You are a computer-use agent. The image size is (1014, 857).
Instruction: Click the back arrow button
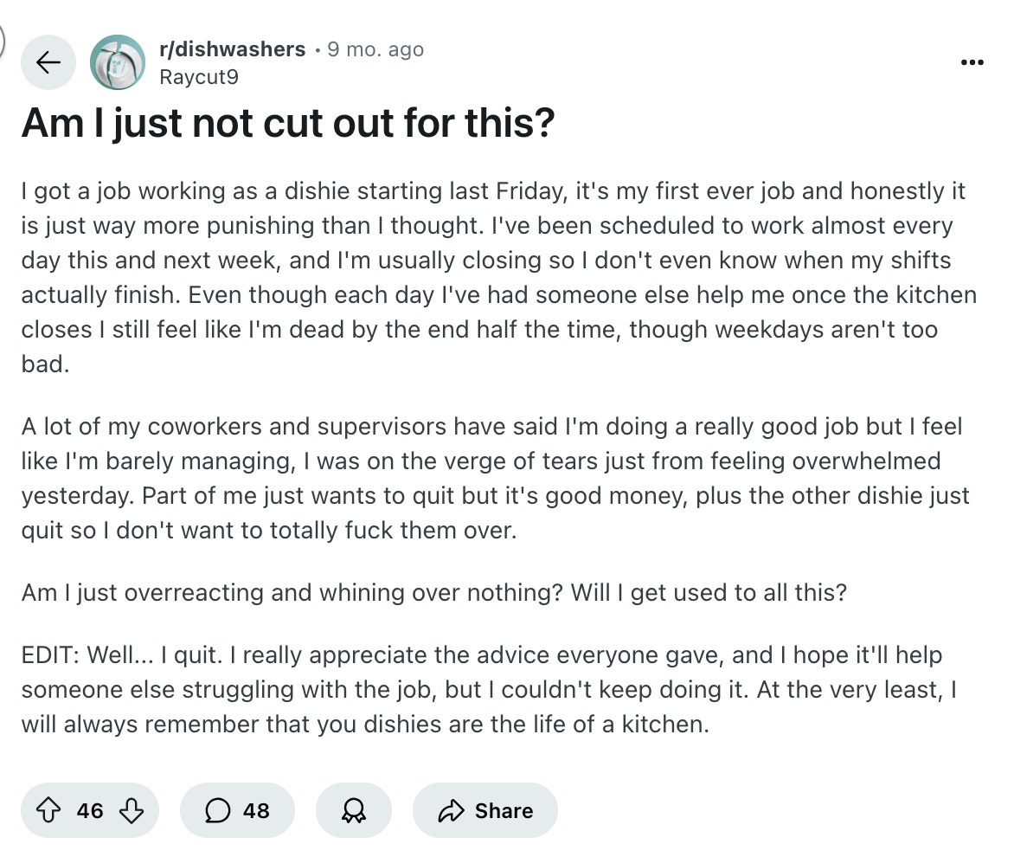[49, 62]
